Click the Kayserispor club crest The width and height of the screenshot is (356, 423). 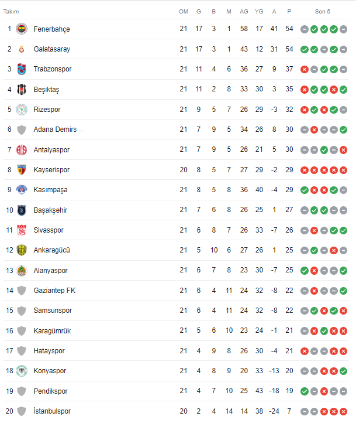tap(22, 170)
